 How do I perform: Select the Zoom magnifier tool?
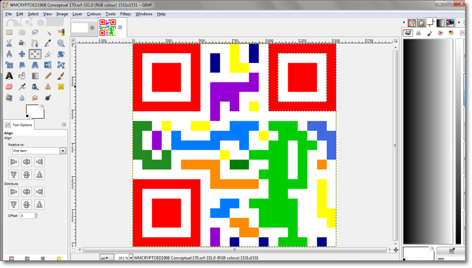point(61,43)
